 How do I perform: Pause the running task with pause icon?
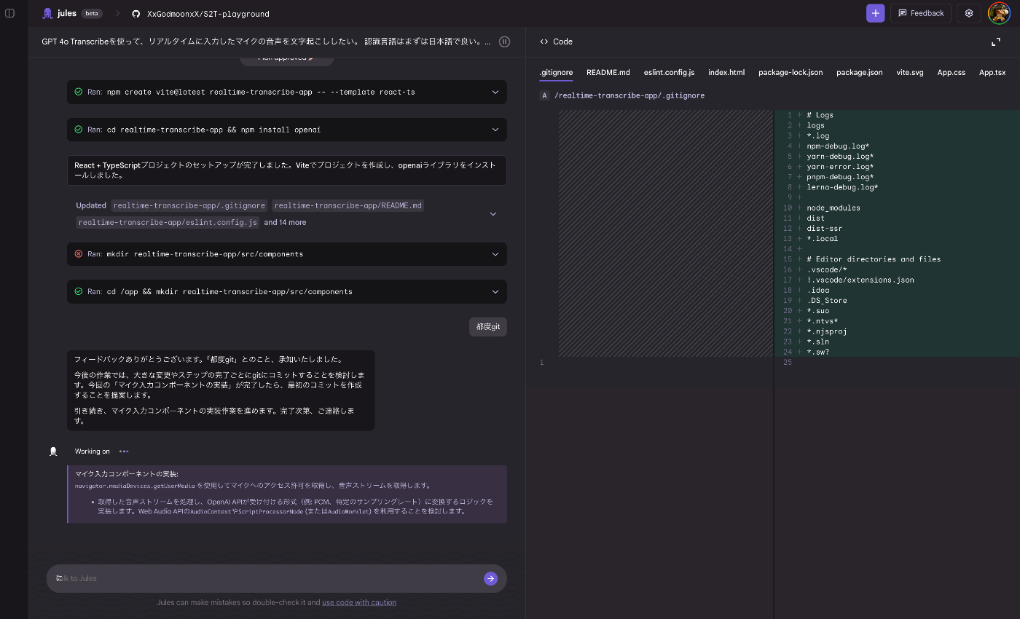504,42
